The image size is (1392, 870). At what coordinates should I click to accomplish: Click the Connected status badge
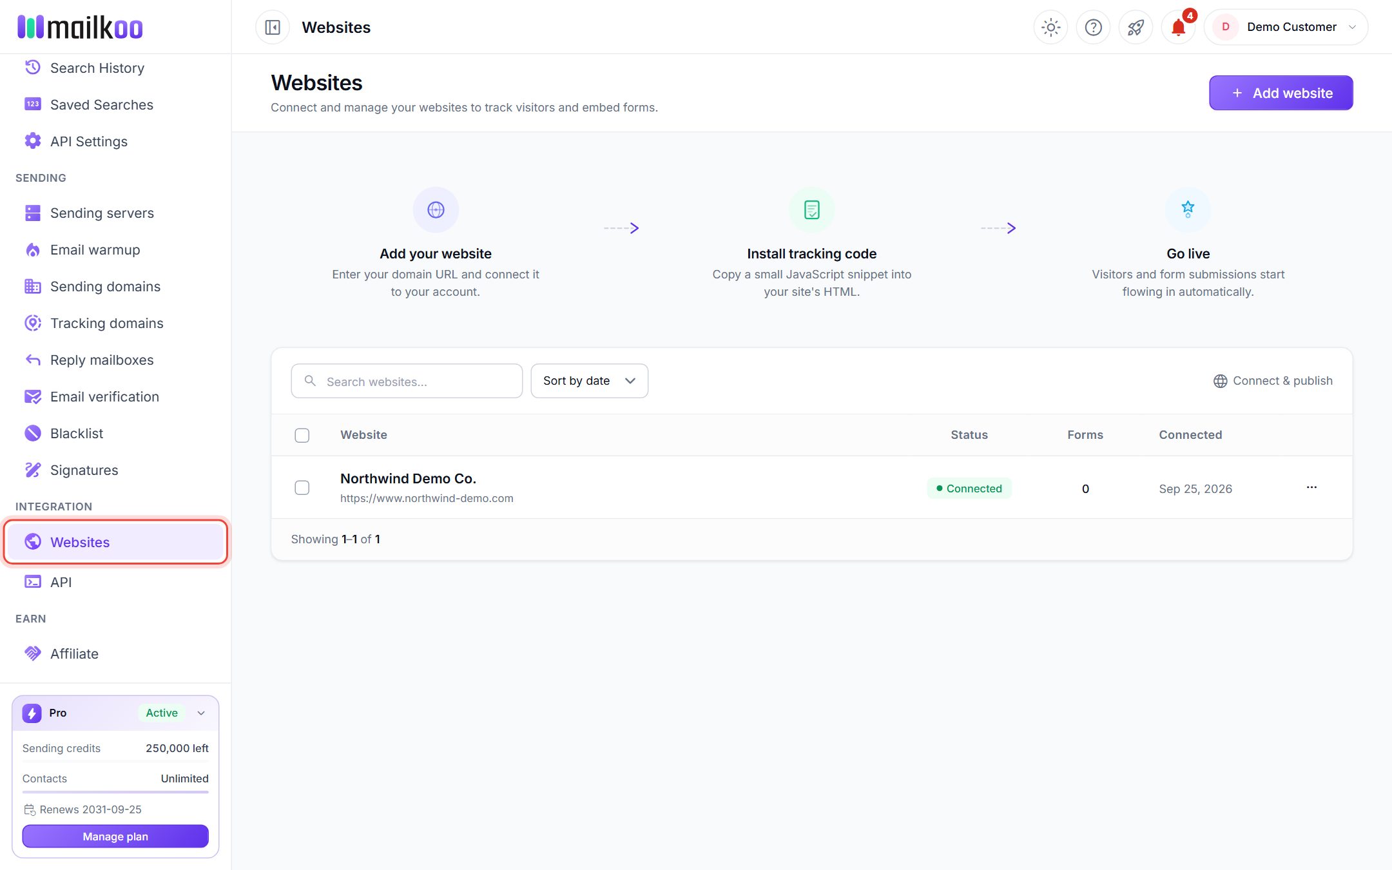tap(969, 488)
